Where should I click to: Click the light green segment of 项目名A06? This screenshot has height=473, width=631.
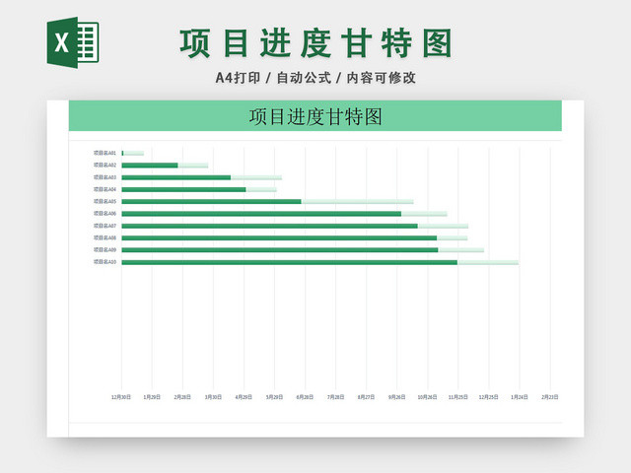click(x=424, y=214)
